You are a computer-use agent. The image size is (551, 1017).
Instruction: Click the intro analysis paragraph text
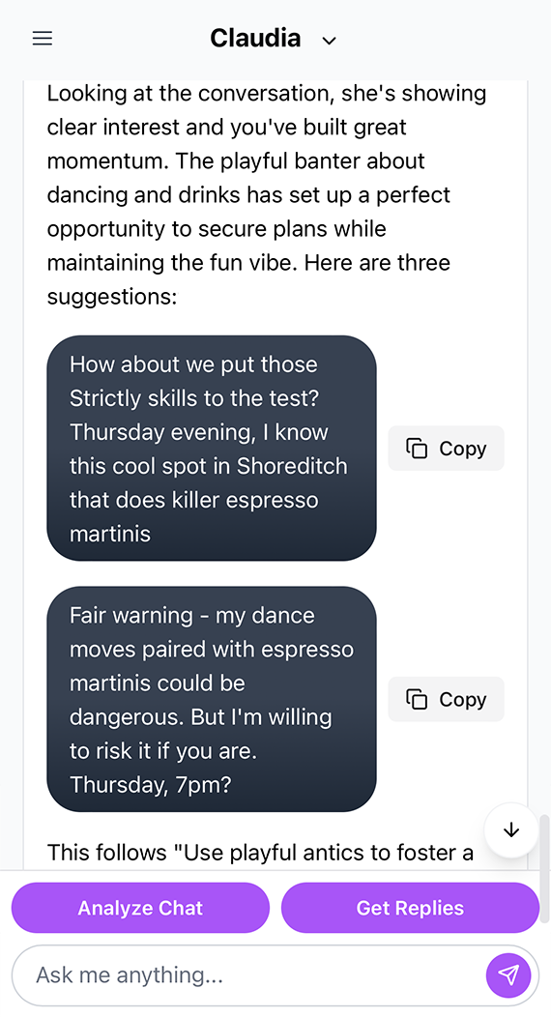tap(267, 194)
